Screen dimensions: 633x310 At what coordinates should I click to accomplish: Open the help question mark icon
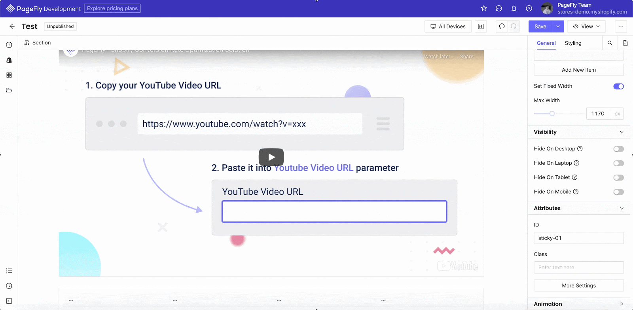pos(529,8)
